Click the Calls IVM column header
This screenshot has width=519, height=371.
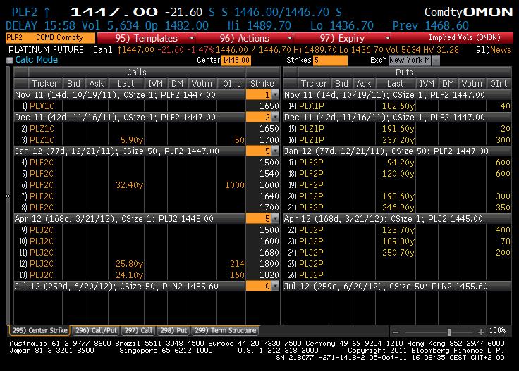pos(155,84)
